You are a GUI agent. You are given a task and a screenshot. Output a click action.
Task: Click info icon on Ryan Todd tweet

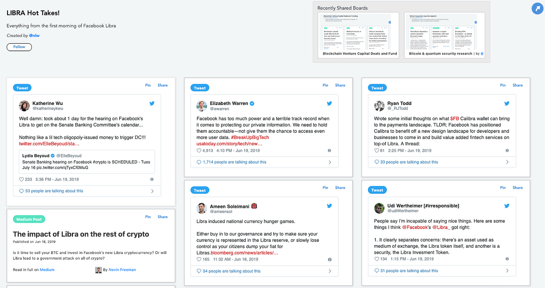coord(507,151)
